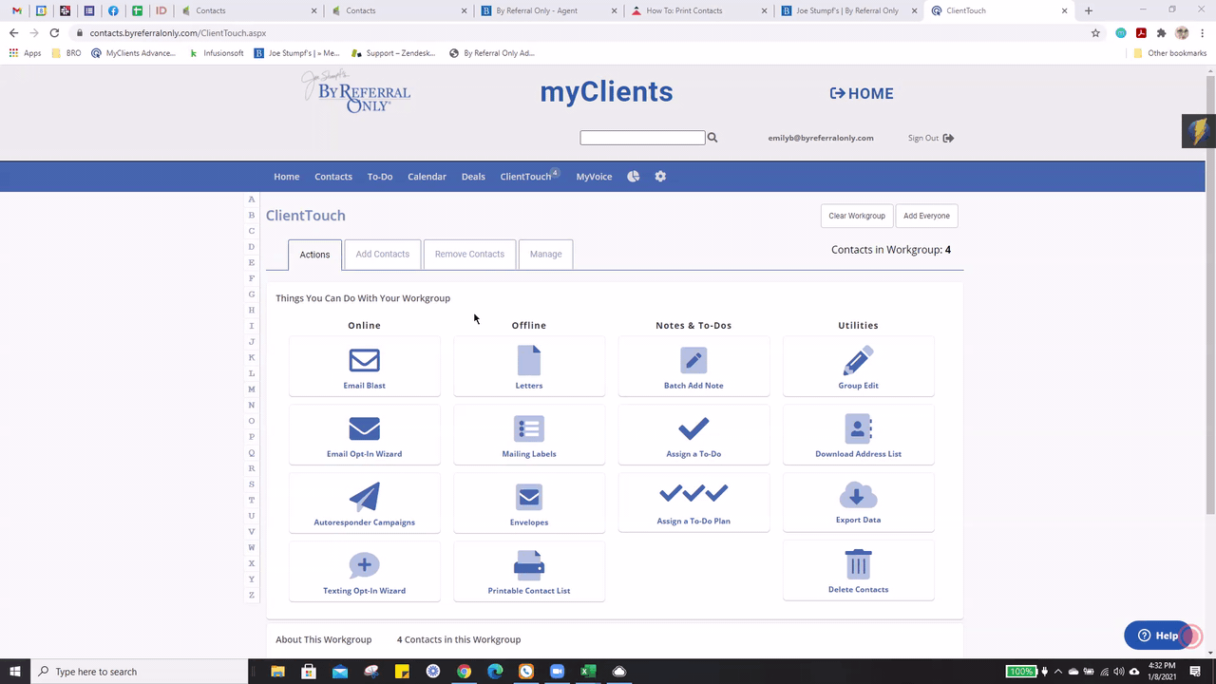The image size is (1216, 684).
Task: Click the By Referral Only logo
Action: point(356,92)
